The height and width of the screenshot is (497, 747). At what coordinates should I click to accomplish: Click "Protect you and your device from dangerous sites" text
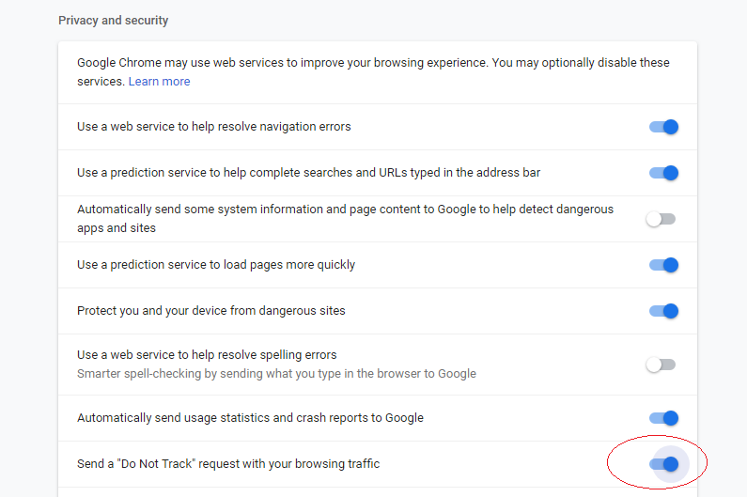point(211,311)
